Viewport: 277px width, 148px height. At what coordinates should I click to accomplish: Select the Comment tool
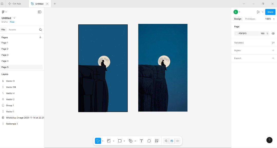click(149, 141)
